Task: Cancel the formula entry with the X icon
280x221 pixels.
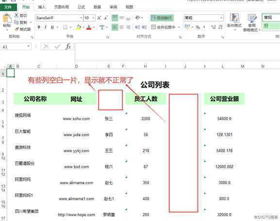Action: 46,46
